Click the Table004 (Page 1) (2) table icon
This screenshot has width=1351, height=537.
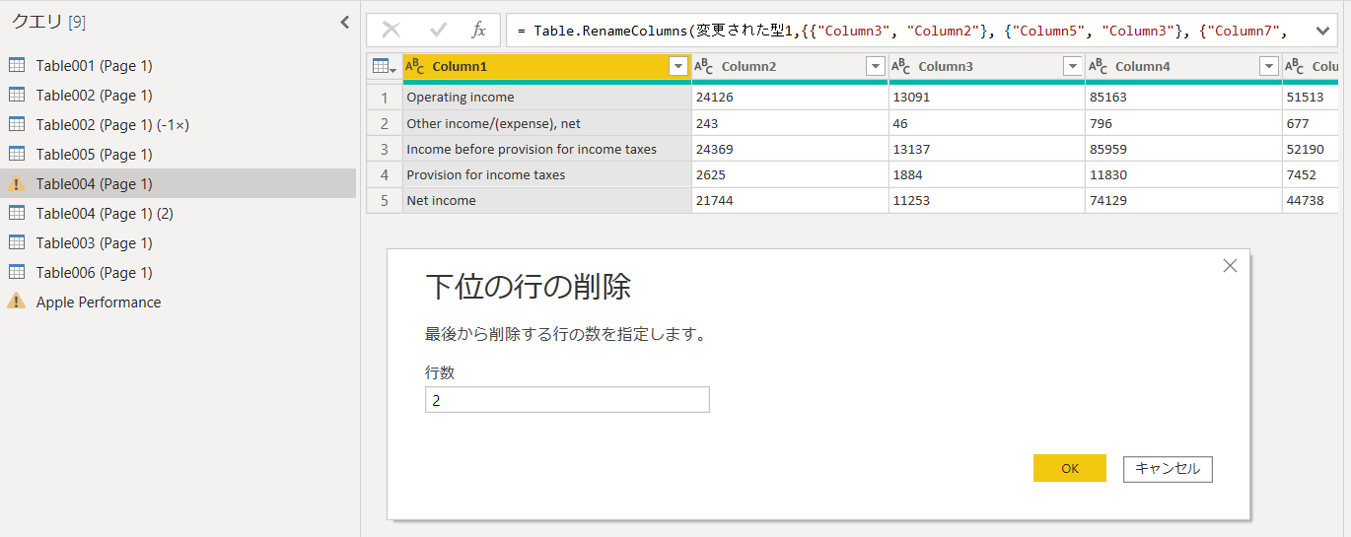tap(17, 213)
